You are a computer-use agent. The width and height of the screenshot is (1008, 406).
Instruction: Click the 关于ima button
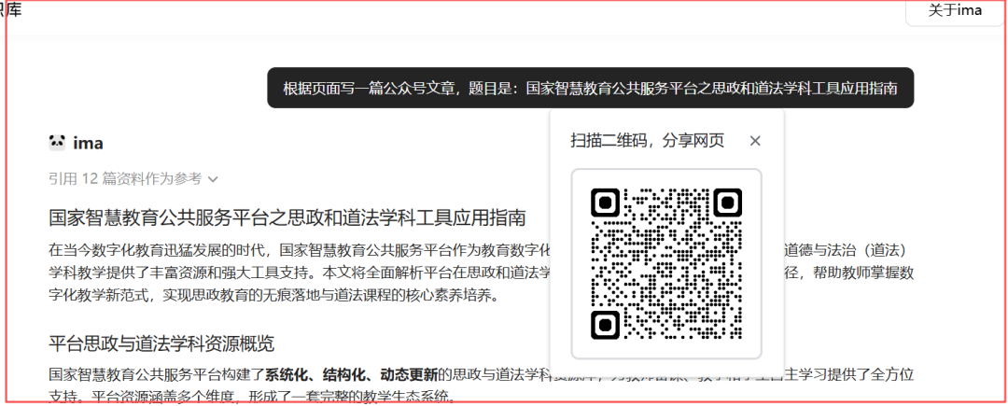[x=955, y=11]
